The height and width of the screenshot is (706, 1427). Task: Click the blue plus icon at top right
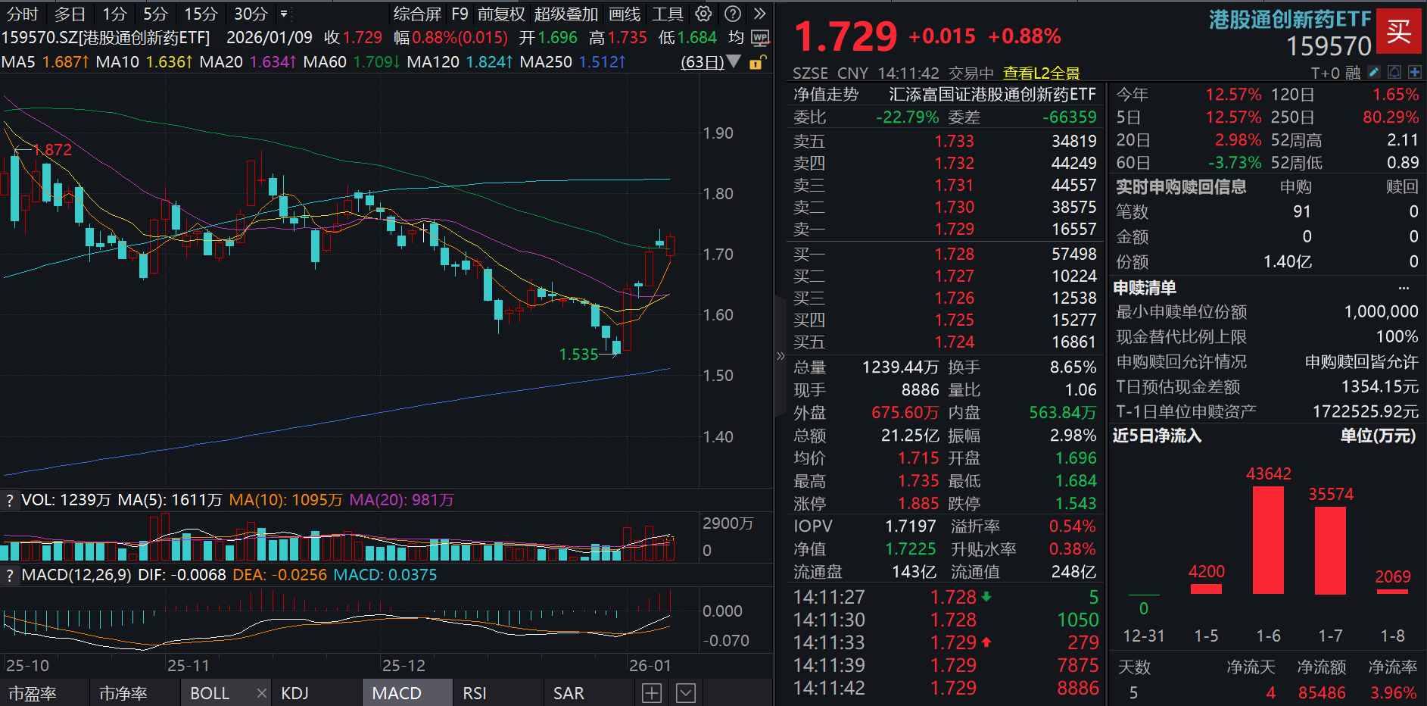pos(1415,72)
